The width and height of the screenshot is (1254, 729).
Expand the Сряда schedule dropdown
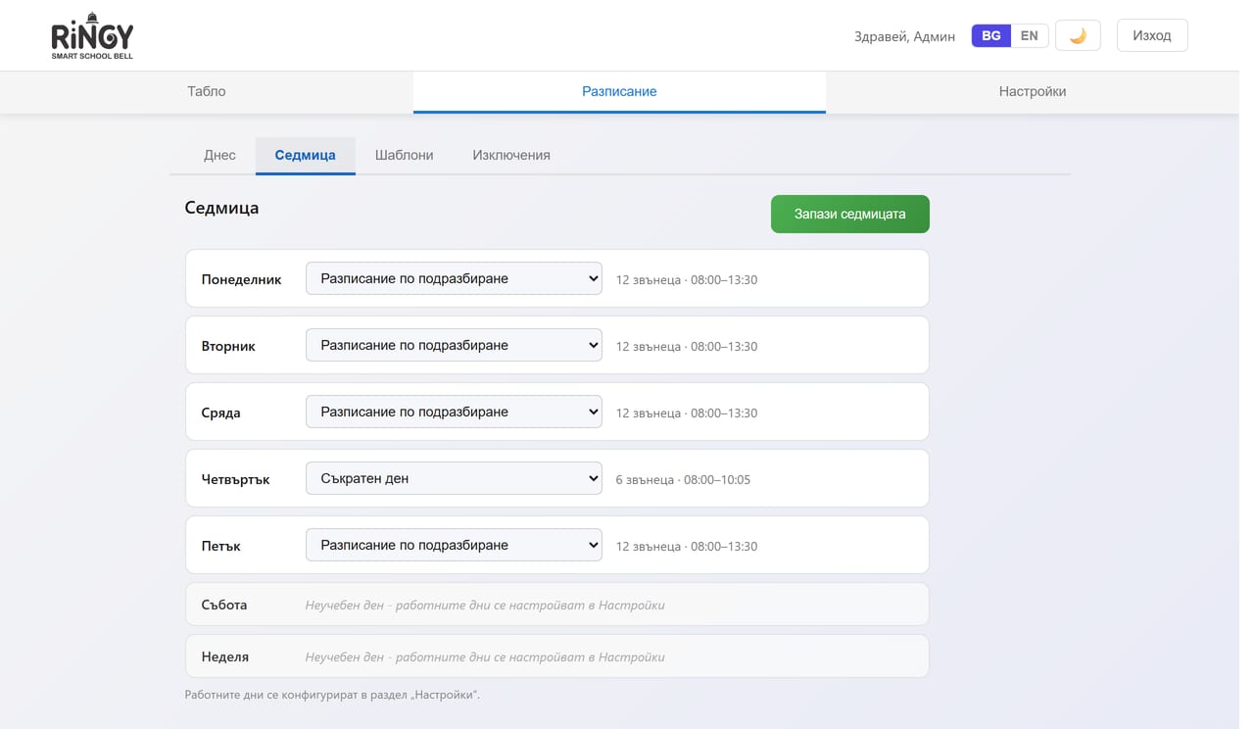click(454, 412)
